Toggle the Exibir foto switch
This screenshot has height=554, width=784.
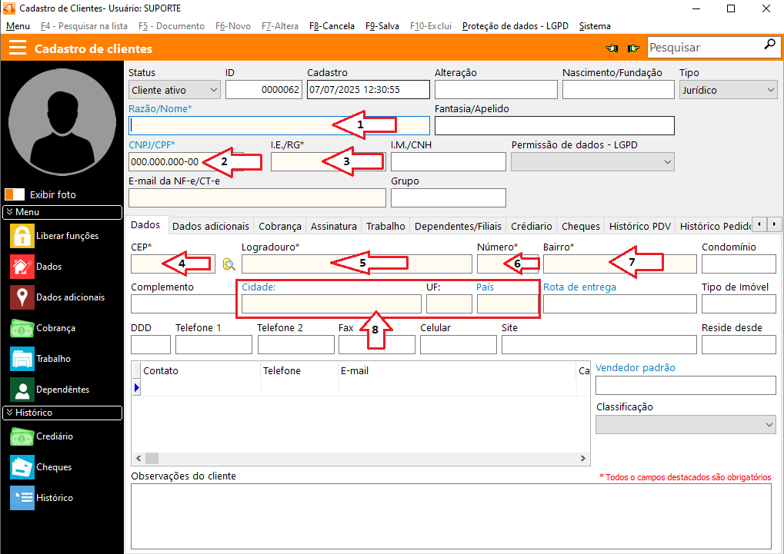coord(15,194)
